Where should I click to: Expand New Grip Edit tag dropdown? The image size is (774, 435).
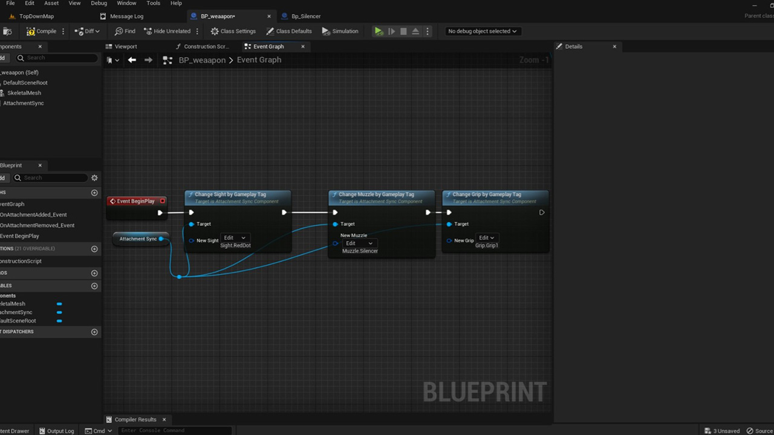486,238
